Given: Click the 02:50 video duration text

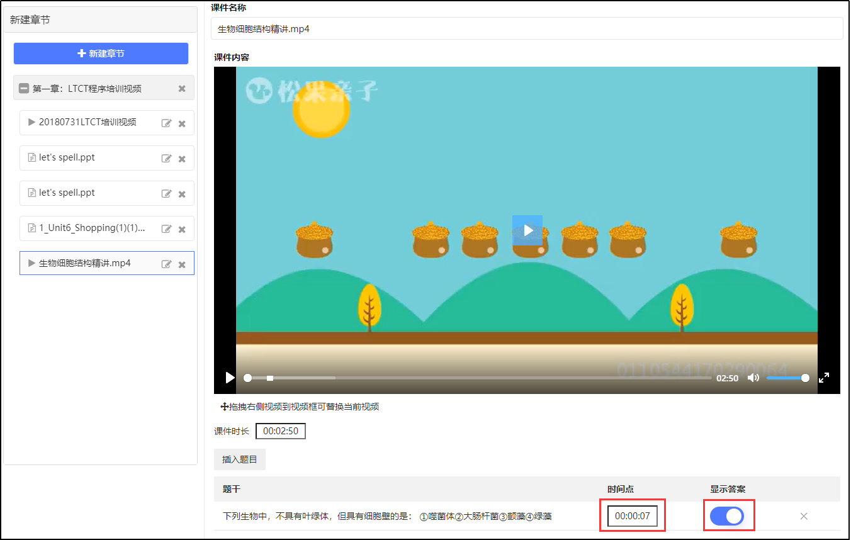Looking at the screenshot, I should click(x=728, y=378).
